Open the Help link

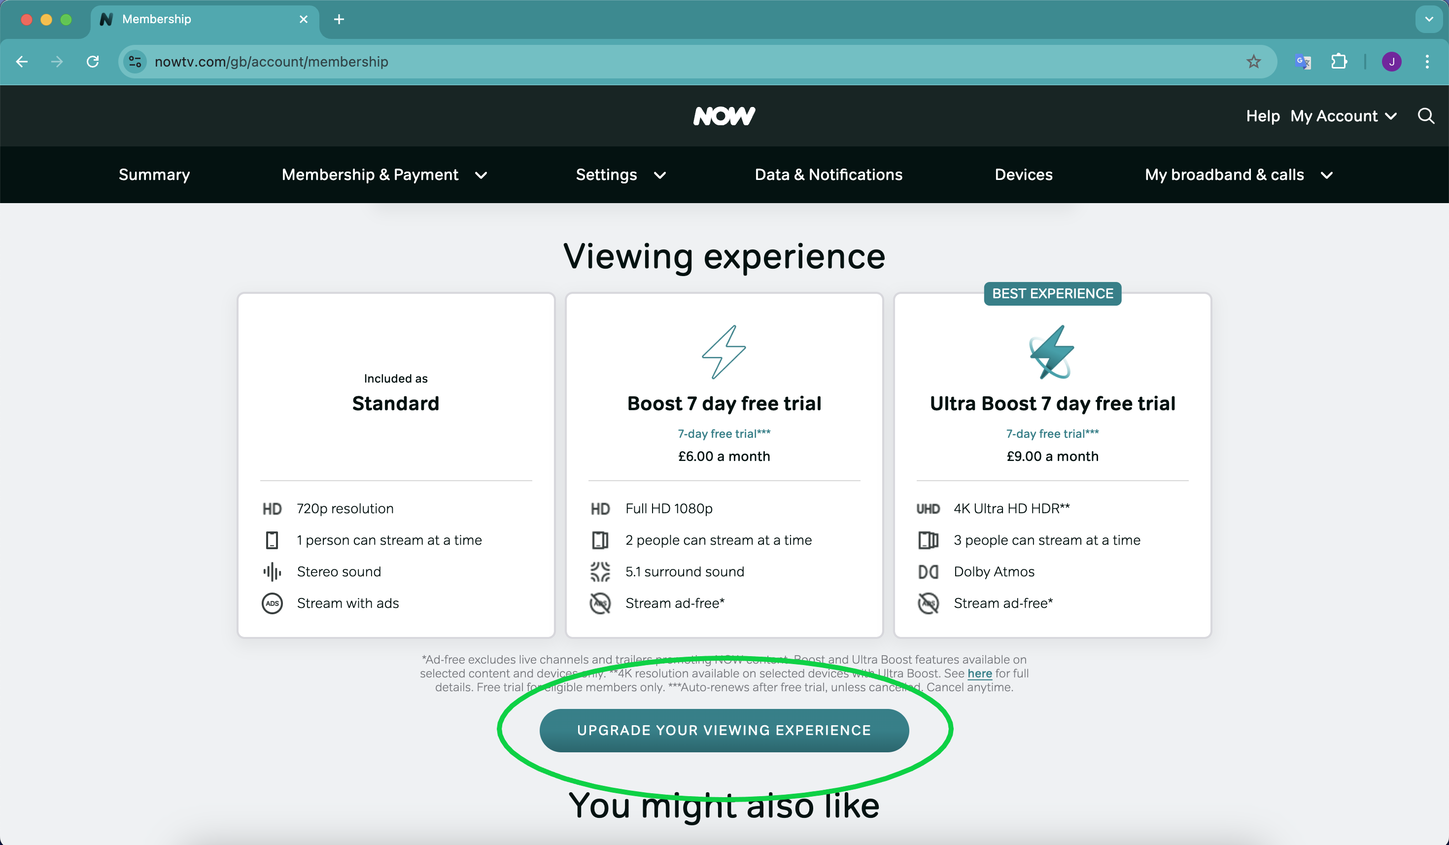tap(1263, 116)
